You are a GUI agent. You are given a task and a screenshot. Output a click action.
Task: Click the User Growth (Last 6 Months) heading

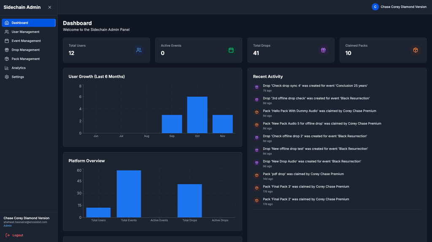point(97,76)
